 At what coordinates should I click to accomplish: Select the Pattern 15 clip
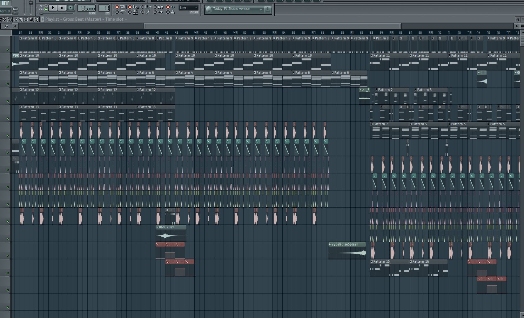click(x=389, y=268)
